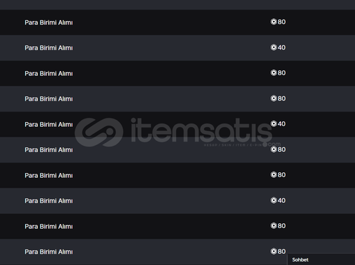Select the first Para Birimi Alımı entry
Screen dimensions: 355x265
[x=49, y=22]
